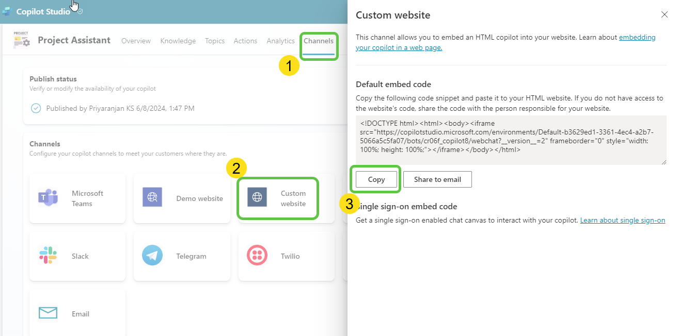Switch to the Analytics tab

(x=280, y=41)
